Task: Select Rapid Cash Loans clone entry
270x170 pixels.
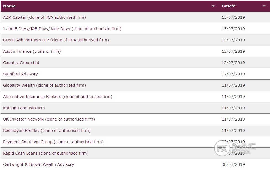Action: point(46,153)
